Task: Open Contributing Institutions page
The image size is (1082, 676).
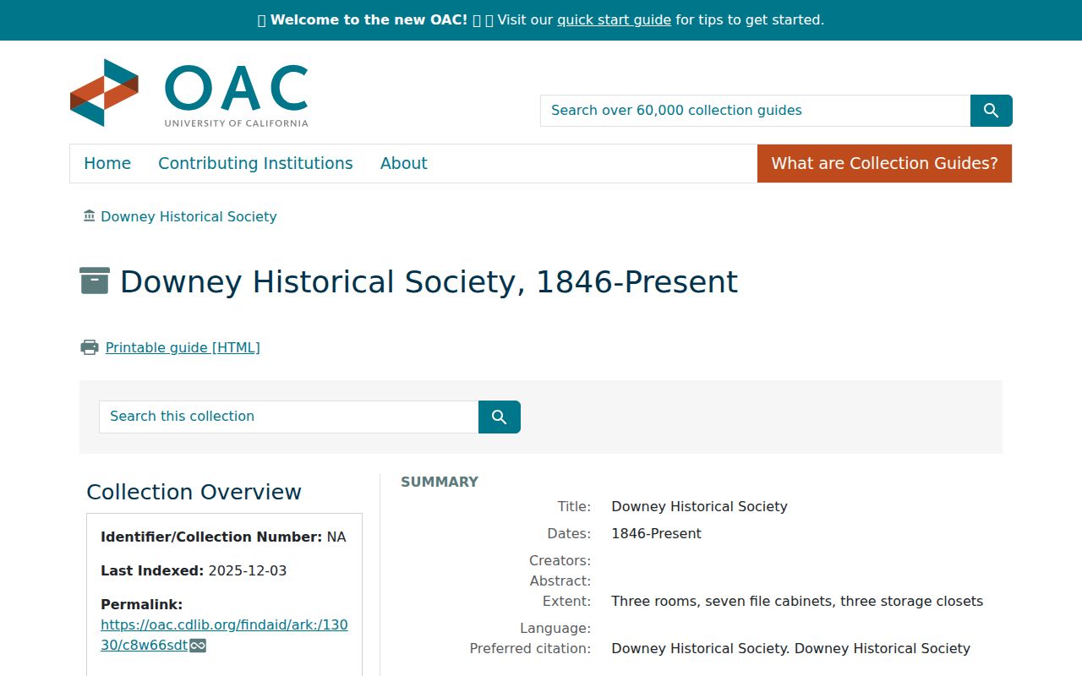Action: click(x=255, y=163)
